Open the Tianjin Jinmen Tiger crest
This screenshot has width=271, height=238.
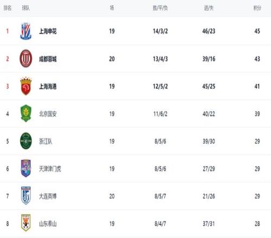26,168
